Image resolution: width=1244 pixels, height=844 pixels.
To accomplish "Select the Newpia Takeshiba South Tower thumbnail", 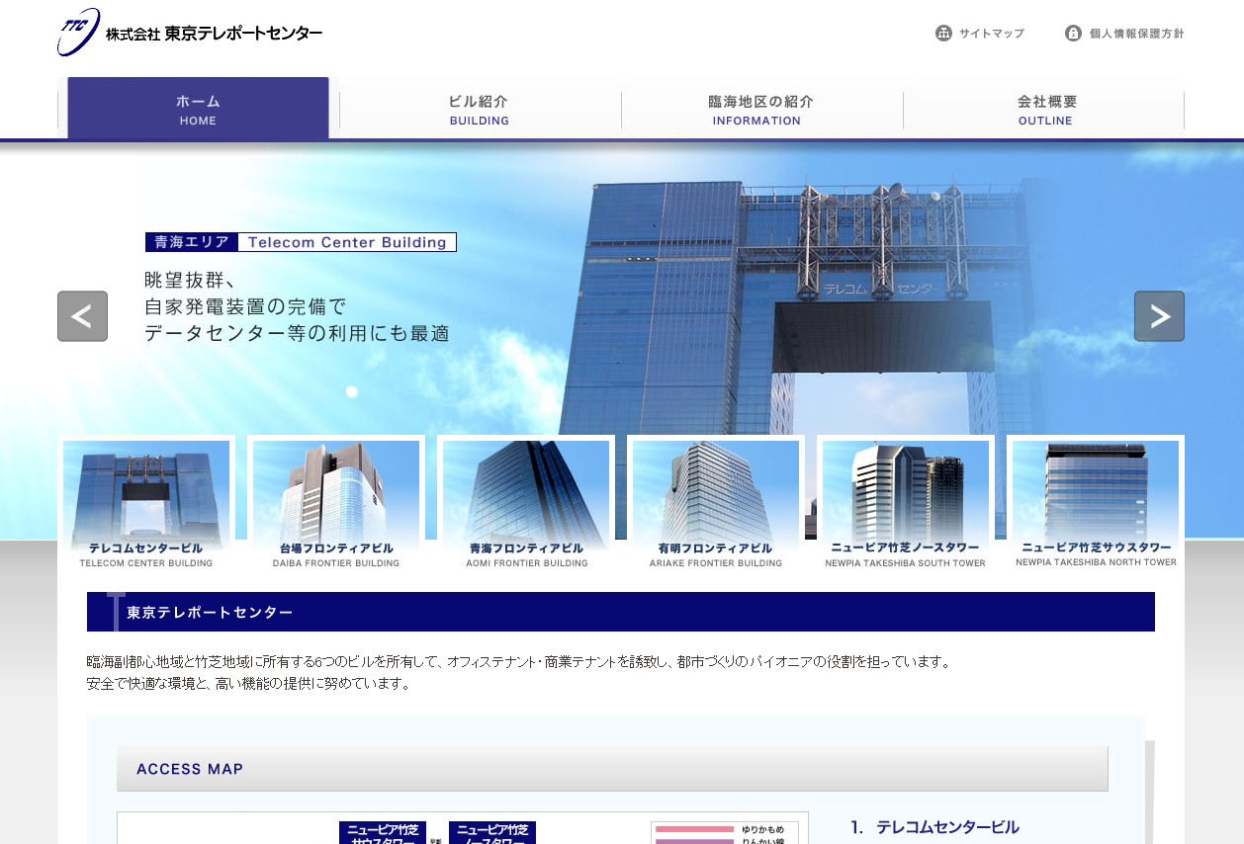I will click(x=906, y=504).
